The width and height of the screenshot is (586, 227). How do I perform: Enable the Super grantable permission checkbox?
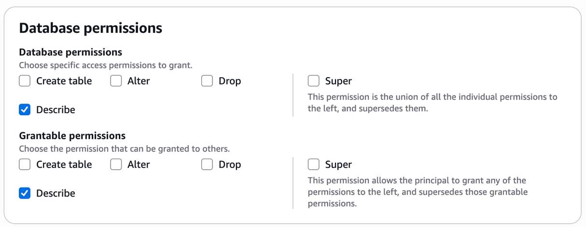314,164
